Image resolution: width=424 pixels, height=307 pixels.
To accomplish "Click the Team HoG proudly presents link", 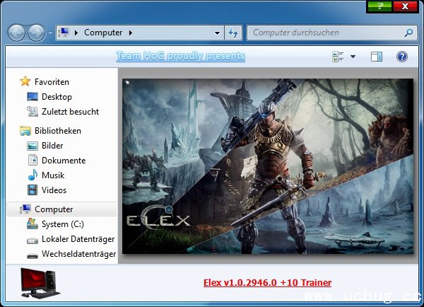I will coord(181,56).
